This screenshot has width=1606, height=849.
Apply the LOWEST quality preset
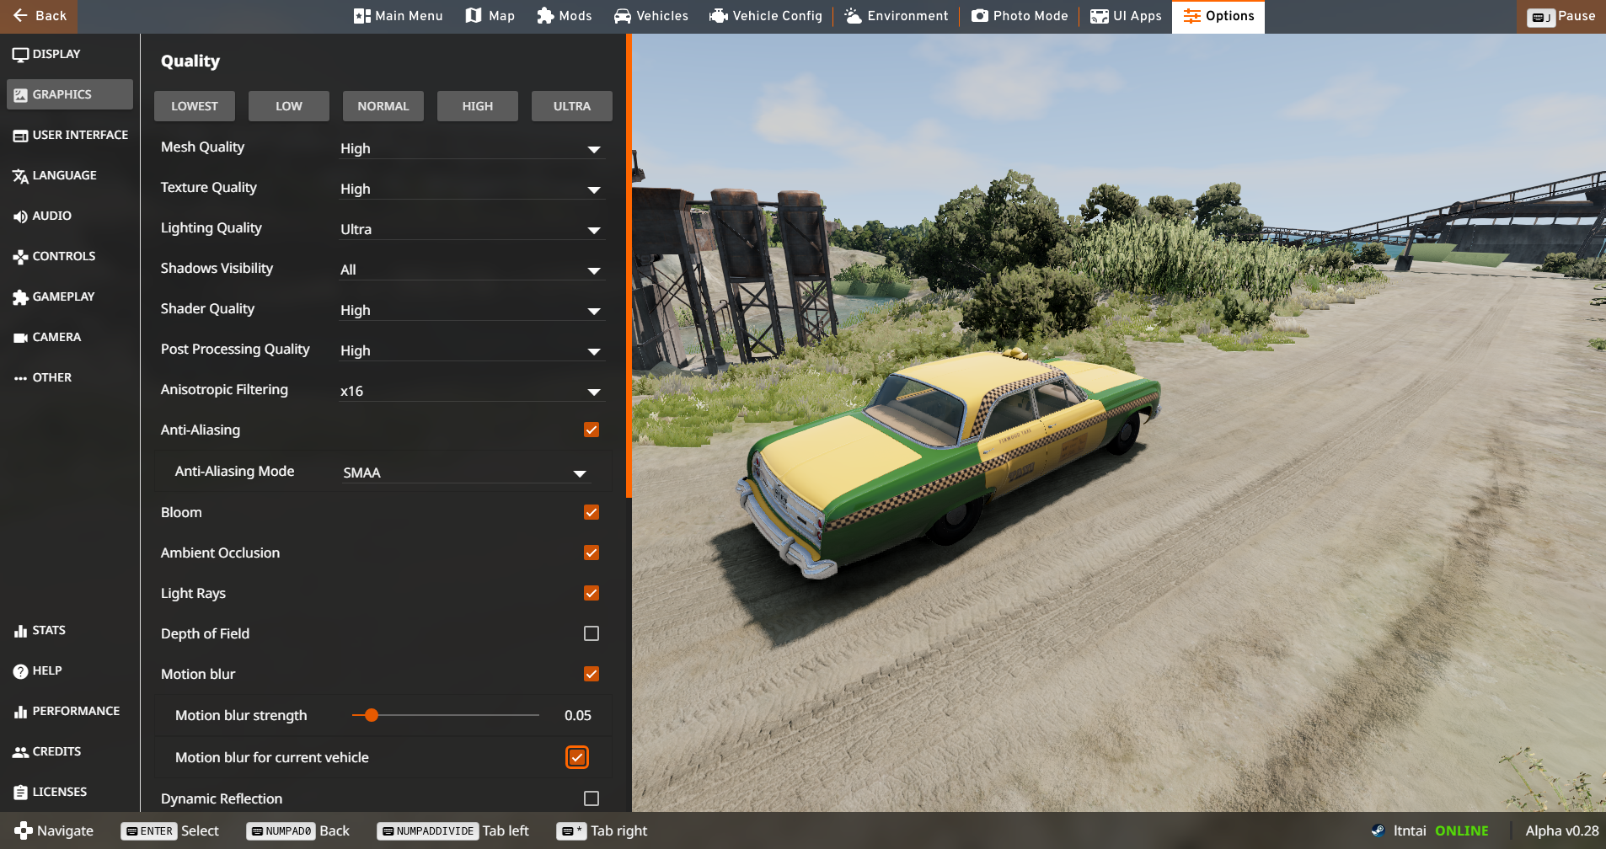[x=195, y=106]
